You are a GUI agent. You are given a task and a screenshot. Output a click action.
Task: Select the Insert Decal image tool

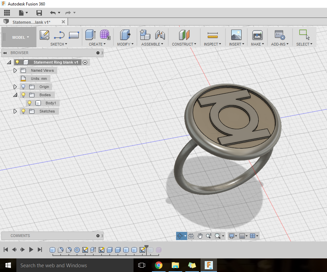[x=236, y=35]
